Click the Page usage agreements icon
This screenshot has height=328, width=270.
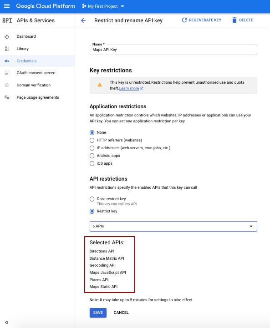7,97
